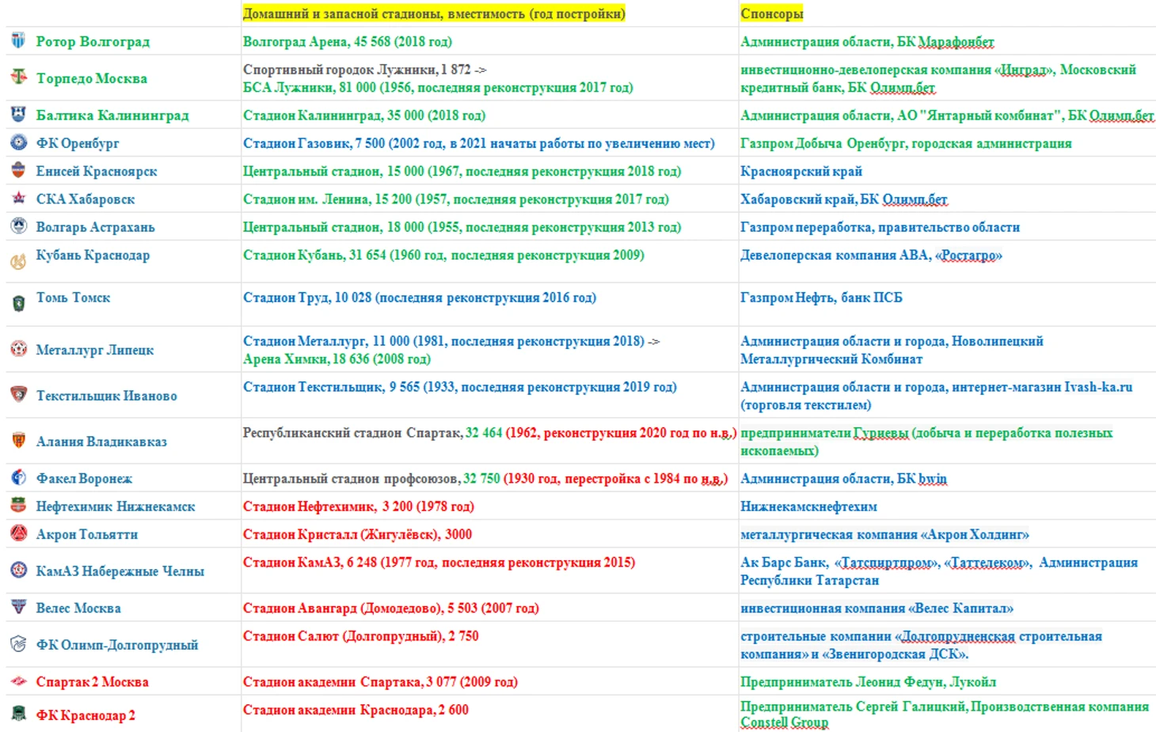Click the Велес Москва club crest
This screenshot has width=1156, height=732.
coord(18,607)
